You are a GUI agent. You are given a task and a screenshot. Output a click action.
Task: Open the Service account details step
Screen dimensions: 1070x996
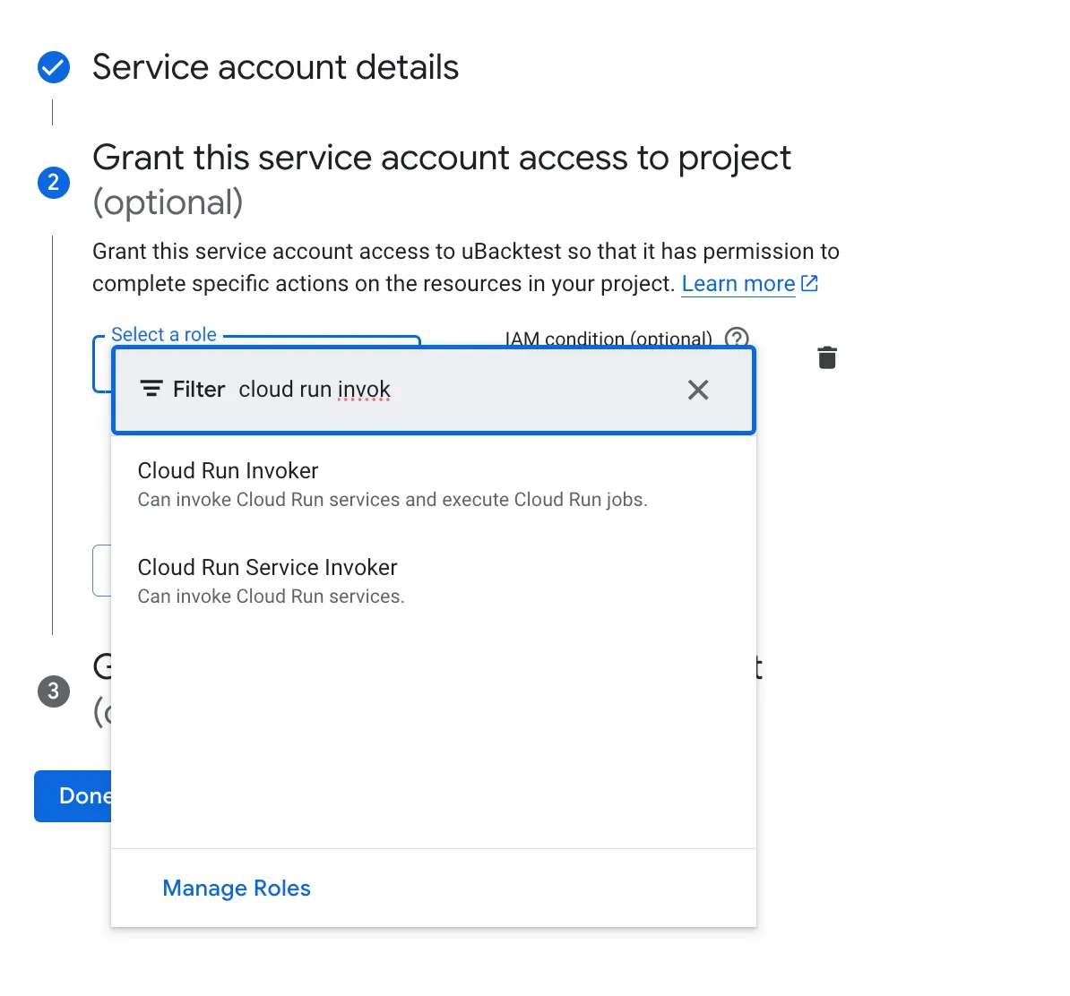click(x=275, y=67)
